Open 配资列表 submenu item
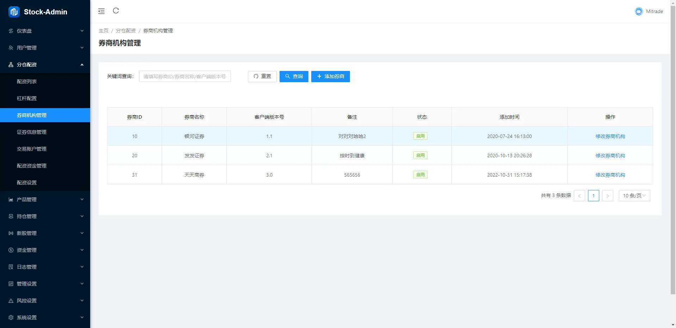 (x=45, y=81)
